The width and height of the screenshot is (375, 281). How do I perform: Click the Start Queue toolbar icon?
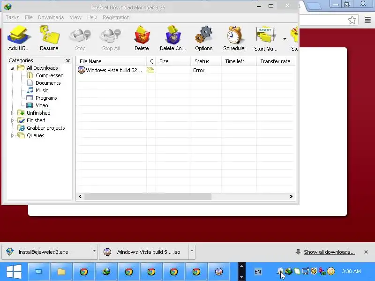click(x=265, y=38)
